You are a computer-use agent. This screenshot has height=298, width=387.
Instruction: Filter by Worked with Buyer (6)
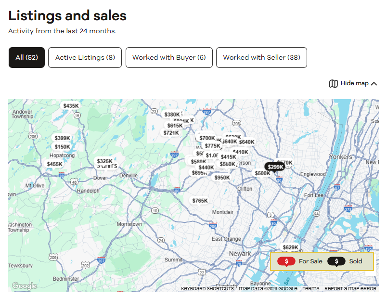coord(169,57)
